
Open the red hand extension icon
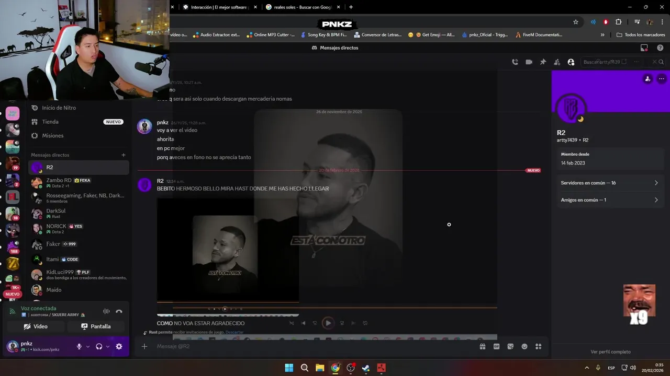pos(606,22)
